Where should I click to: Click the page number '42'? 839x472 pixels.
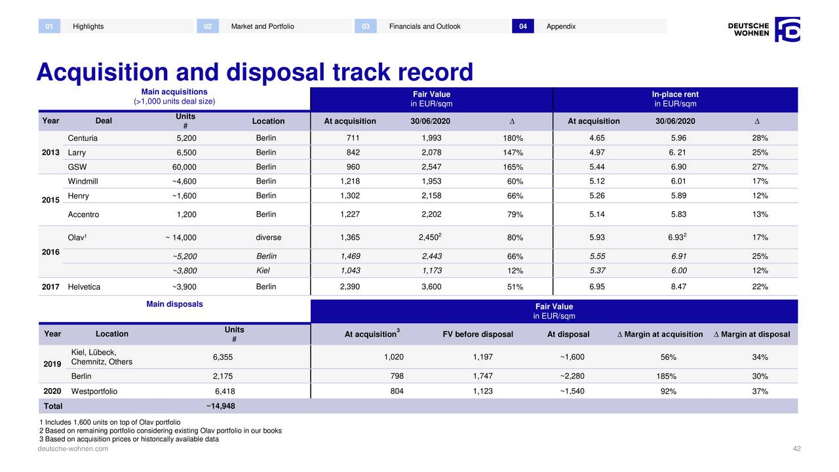797,449
